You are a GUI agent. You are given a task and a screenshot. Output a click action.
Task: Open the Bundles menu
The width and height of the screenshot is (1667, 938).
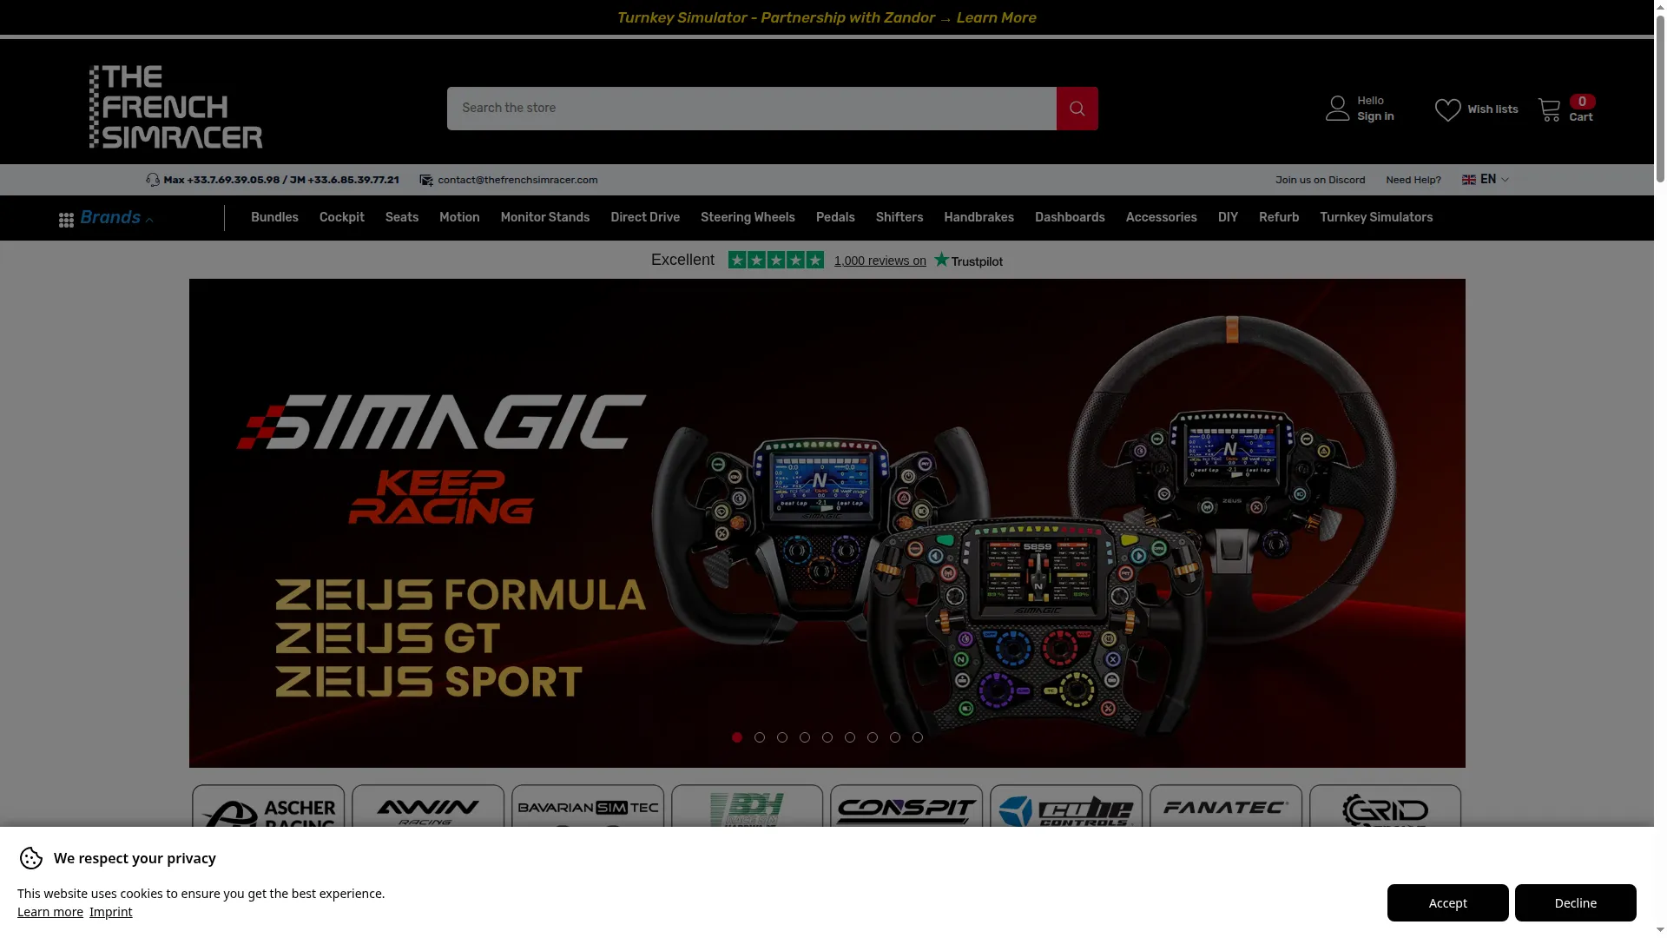pyautogui.click(x=274, y=218)
